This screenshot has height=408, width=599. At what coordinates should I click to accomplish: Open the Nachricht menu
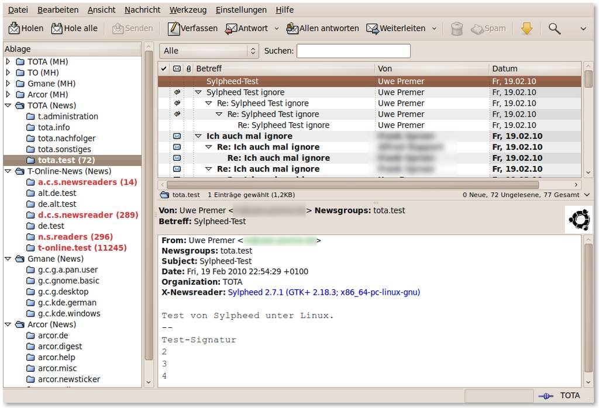click(142, 10)
